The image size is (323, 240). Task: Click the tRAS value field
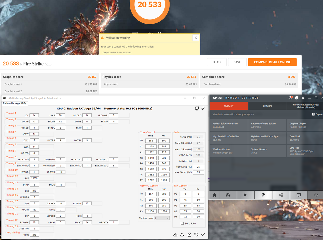click(x=60, y=115)
